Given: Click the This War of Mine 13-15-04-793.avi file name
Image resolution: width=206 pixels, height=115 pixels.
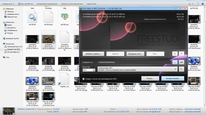Looking at the screenshot, I should coord(129,88).
